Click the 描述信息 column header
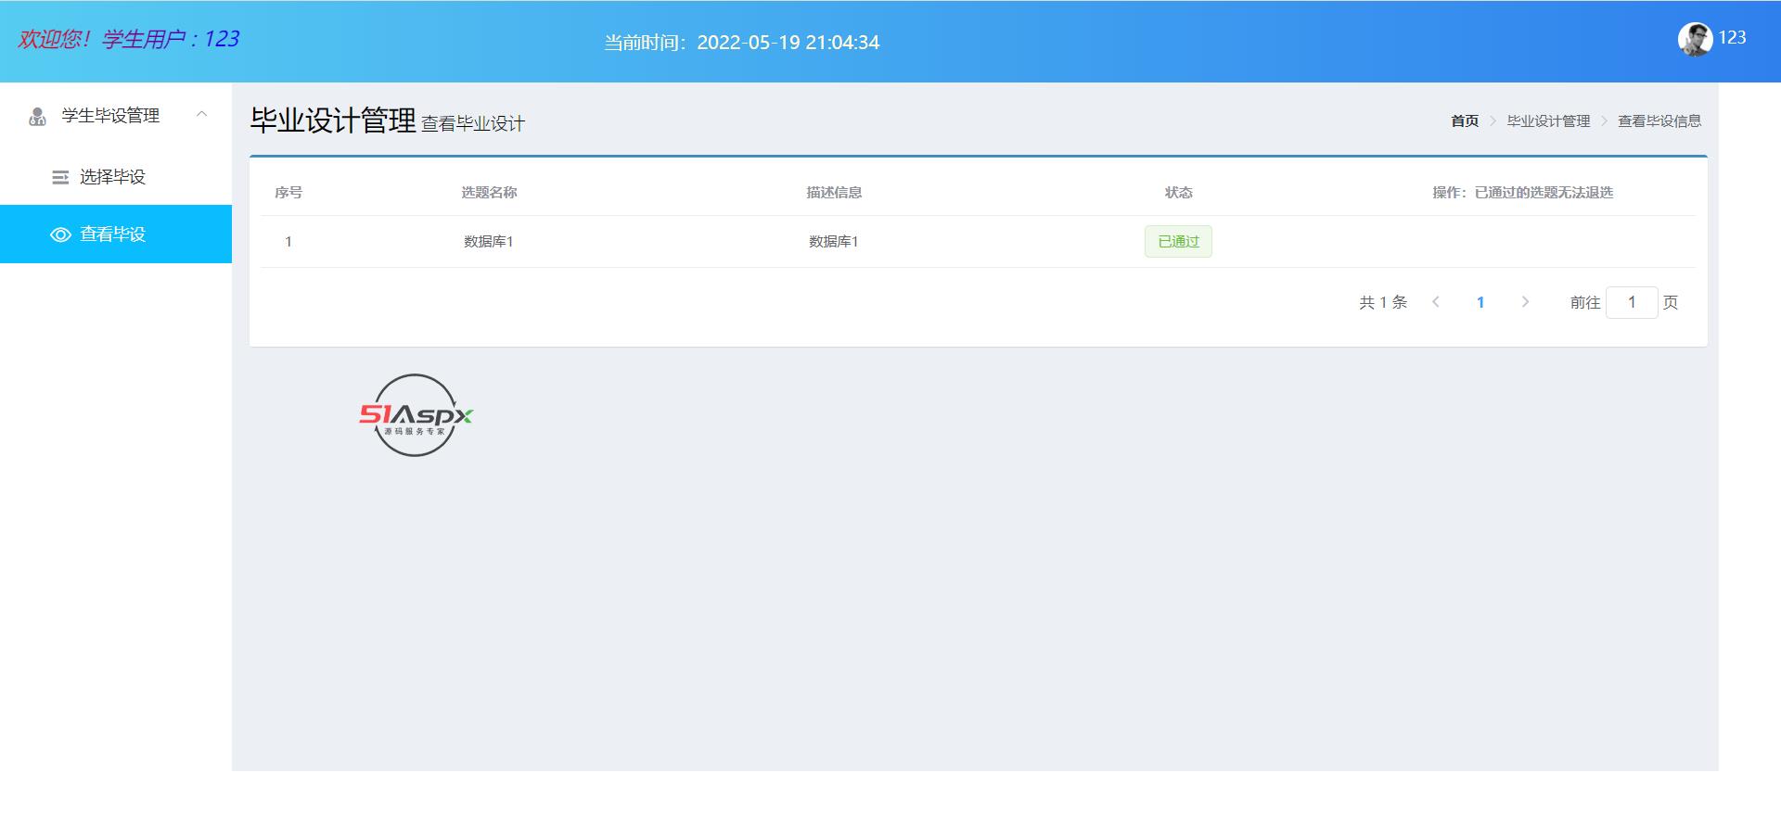The height and width of the screenshot is (836, 1781). 834,193
